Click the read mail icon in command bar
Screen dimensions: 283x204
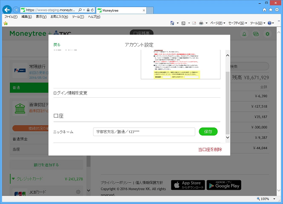click(194, 23)
